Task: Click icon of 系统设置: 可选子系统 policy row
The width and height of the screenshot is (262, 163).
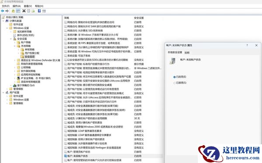Action: tap(65, 56)
